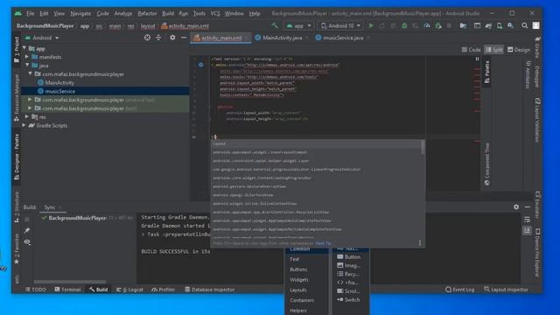560x315 pixels.
Task: Open the Database Inspector button
Action: (210, 290)
